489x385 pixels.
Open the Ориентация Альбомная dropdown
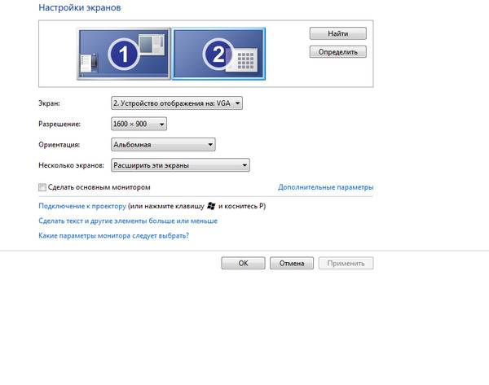pyautogui.click(x=163, y=145)
